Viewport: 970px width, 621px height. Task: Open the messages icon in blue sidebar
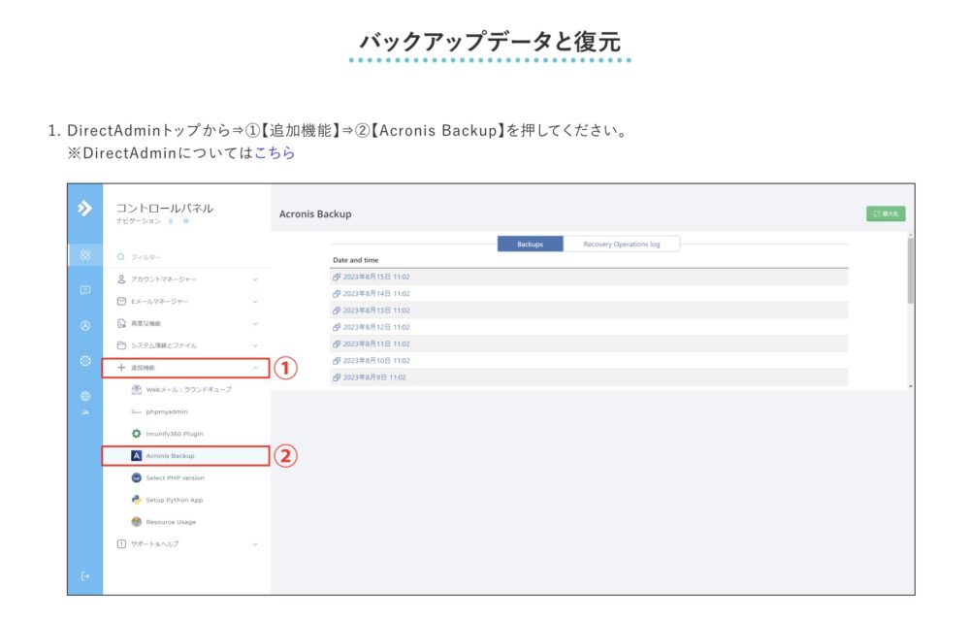click(85, 290)
